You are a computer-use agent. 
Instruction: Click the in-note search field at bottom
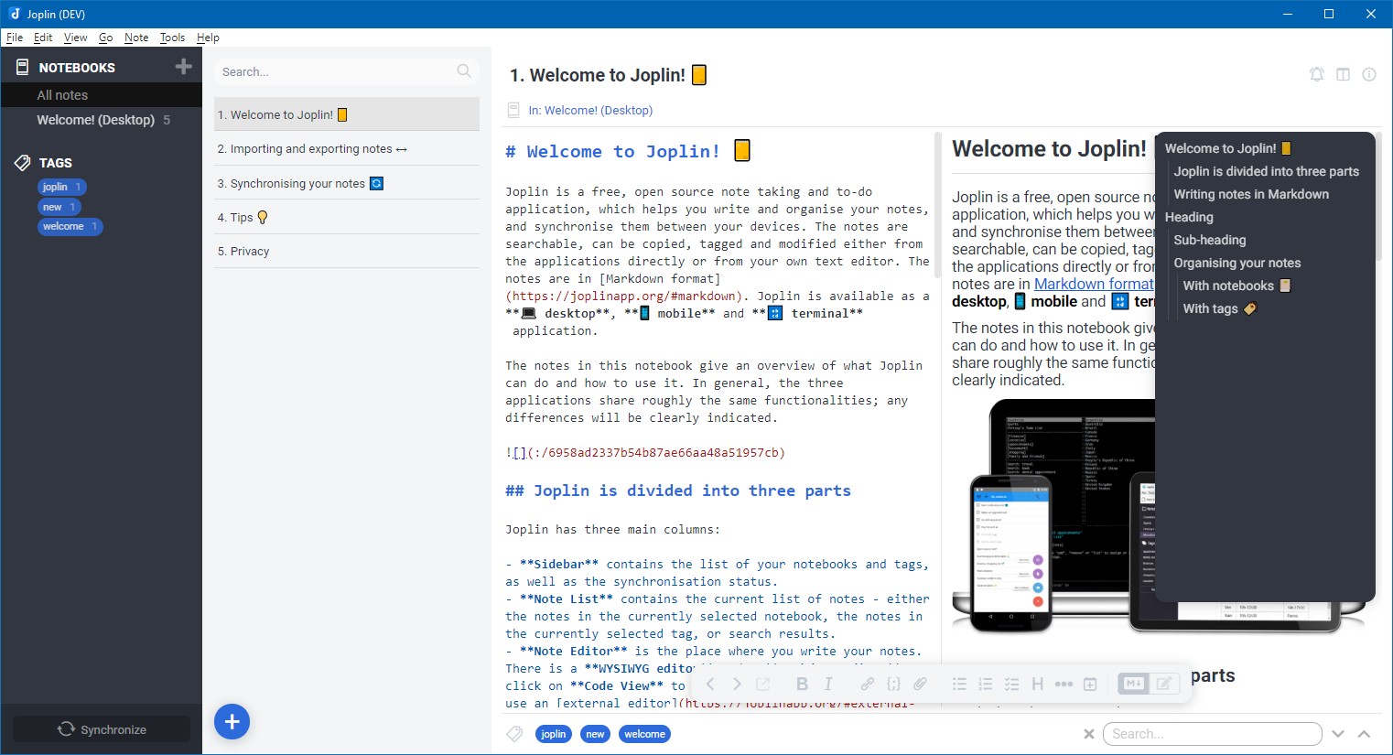[1213, 734]
